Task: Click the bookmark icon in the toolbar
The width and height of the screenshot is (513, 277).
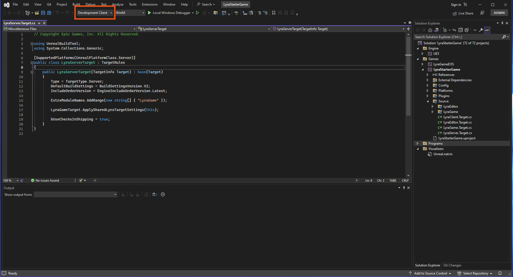Action: 274,13
